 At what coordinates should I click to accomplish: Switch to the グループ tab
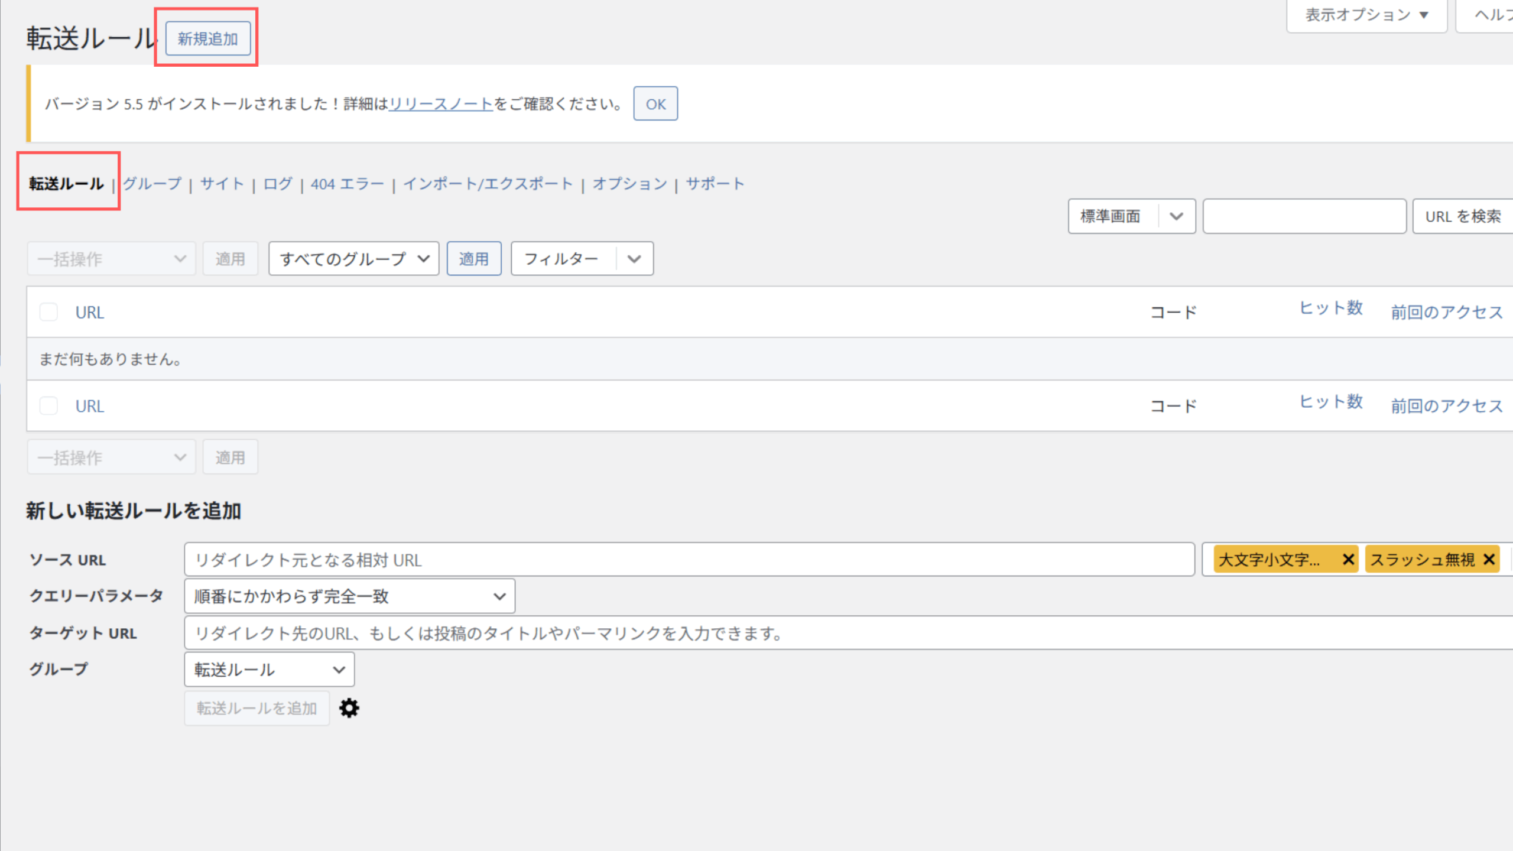(152, 184)
